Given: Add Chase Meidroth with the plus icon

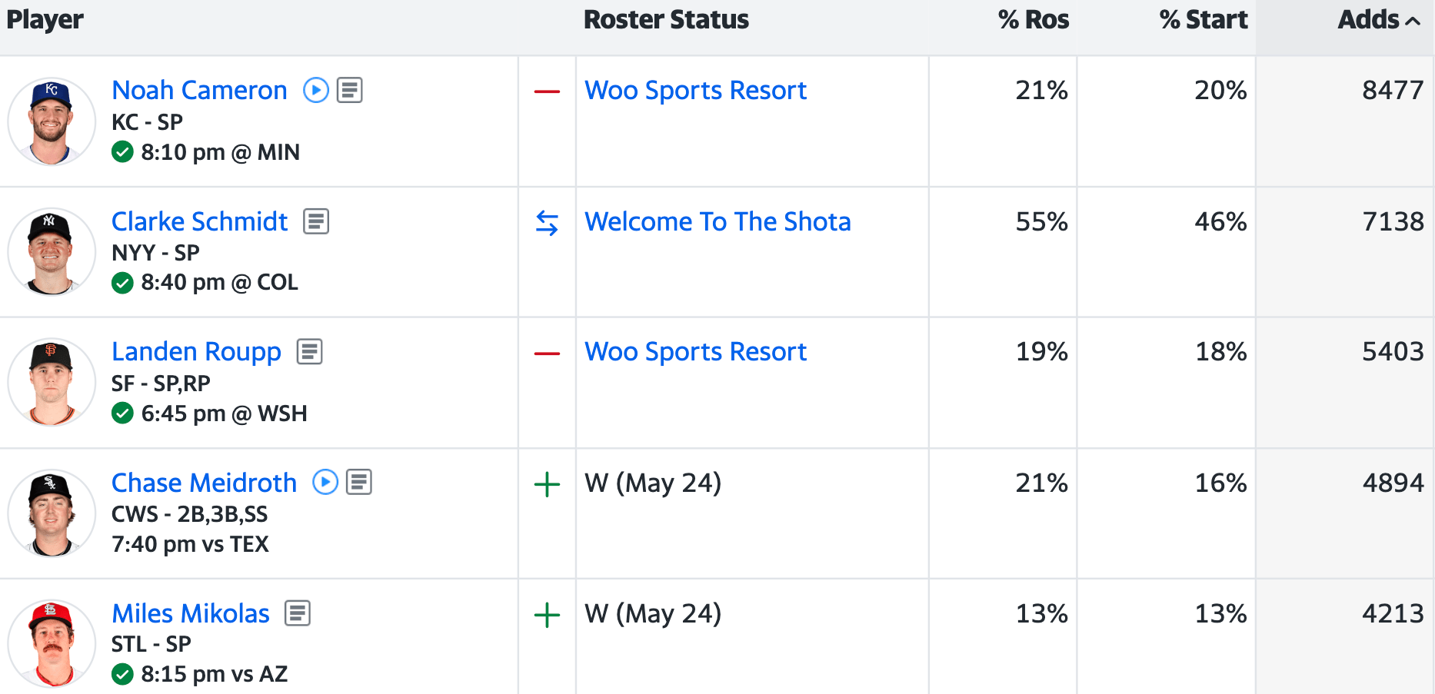Looking at the screenshot, I should coord(547,484).
